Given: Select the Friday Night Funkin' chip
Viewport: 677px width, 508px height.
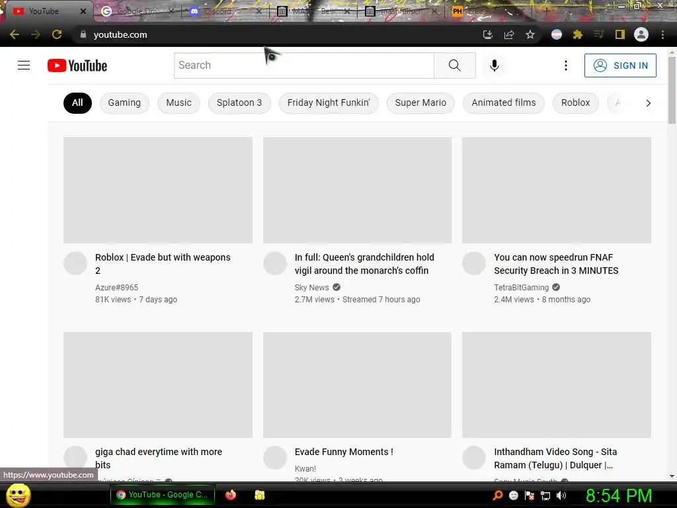Looking at the screenshot, I should [329, 103].
